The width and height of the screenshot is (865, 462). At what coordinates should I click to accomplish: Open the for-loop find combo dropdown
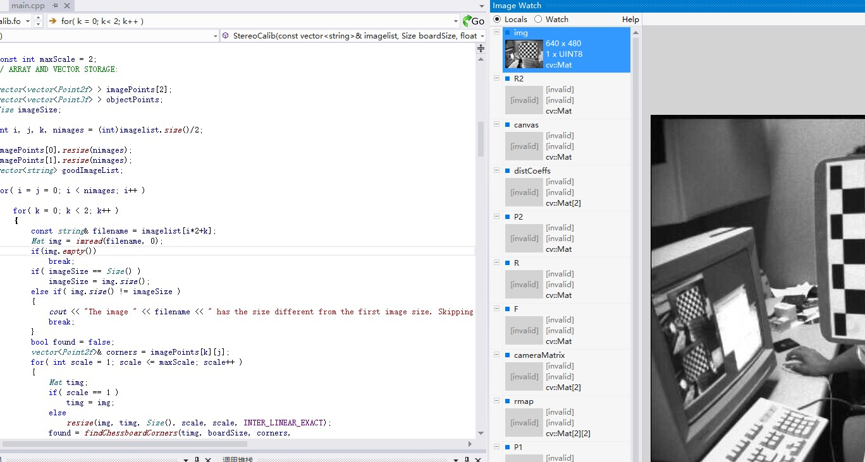tap(455, 21)
